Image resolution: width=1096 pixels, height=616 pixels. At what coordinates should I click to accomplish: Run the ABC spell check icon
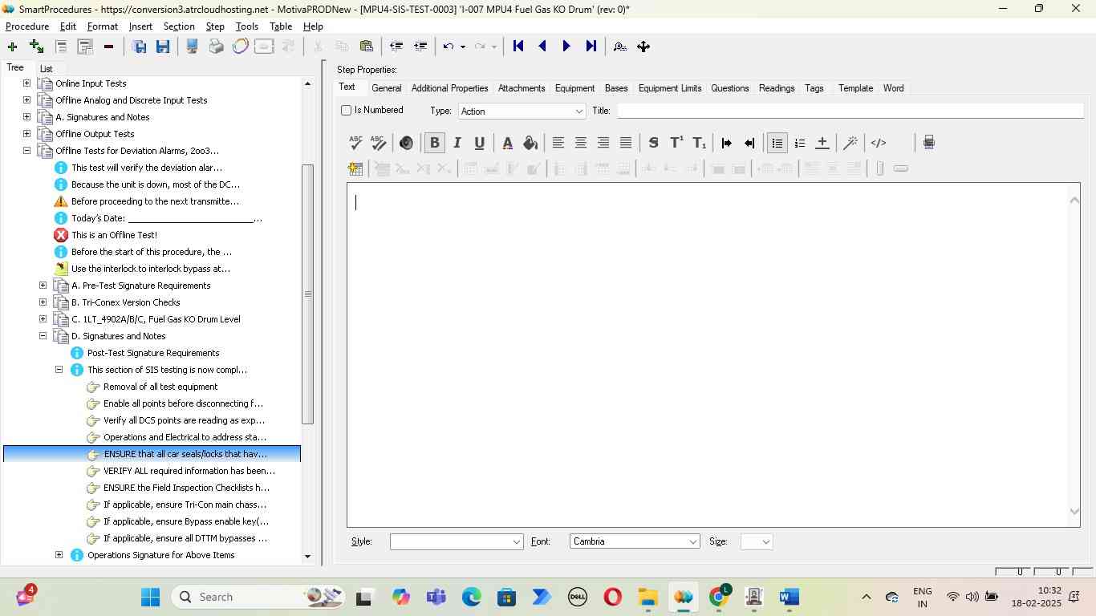[355, 143]
